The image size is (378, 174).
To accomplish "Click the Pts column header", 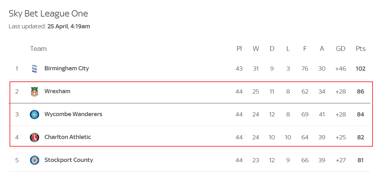I will (x=361, y=49).
